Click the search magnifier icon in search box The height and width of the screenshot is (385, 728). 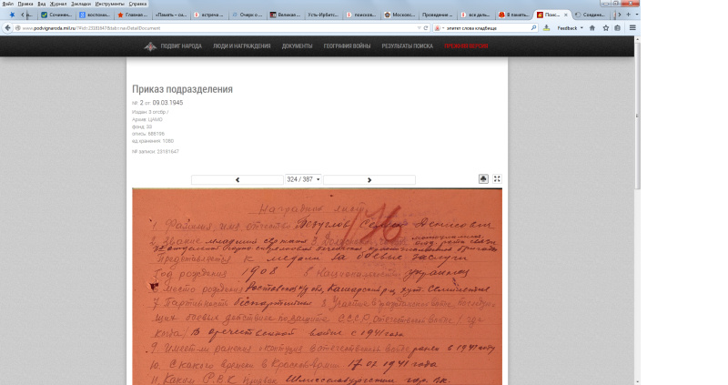(533, 28)
